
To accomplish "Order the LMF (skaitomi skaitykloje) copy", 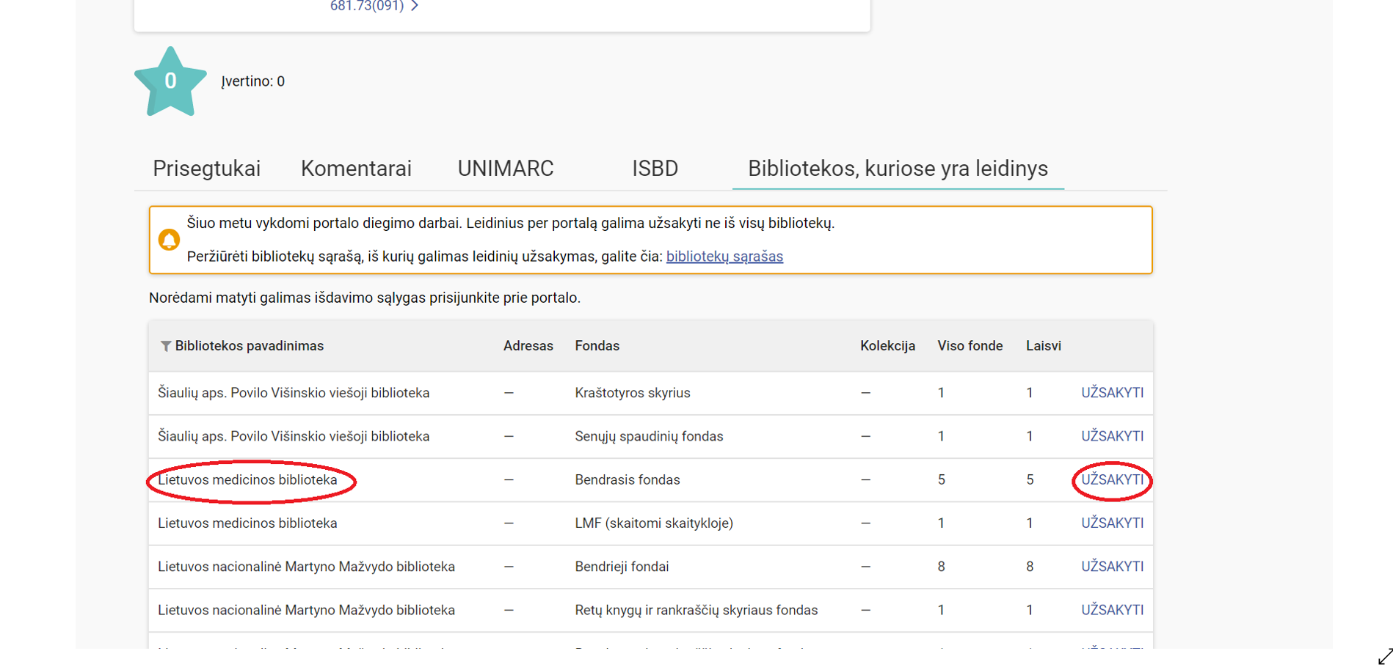I will point(1111,523).
